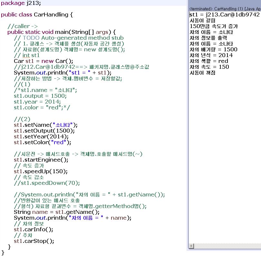Select console output '차의 정보를 출력'
Image resolution: width=261 pixels, height=259 pixels.
(x=208, y=38)
